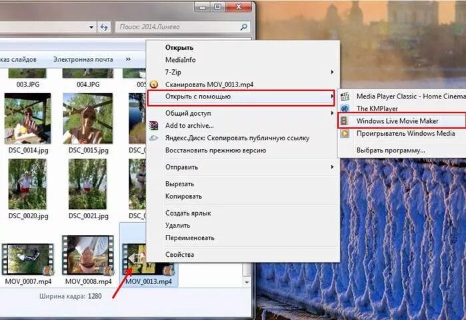Click Выбрать программу... entry
Image resolution: width=466 pixels, height=320 pixels.
pyautogui.click(x=402, y=150)
